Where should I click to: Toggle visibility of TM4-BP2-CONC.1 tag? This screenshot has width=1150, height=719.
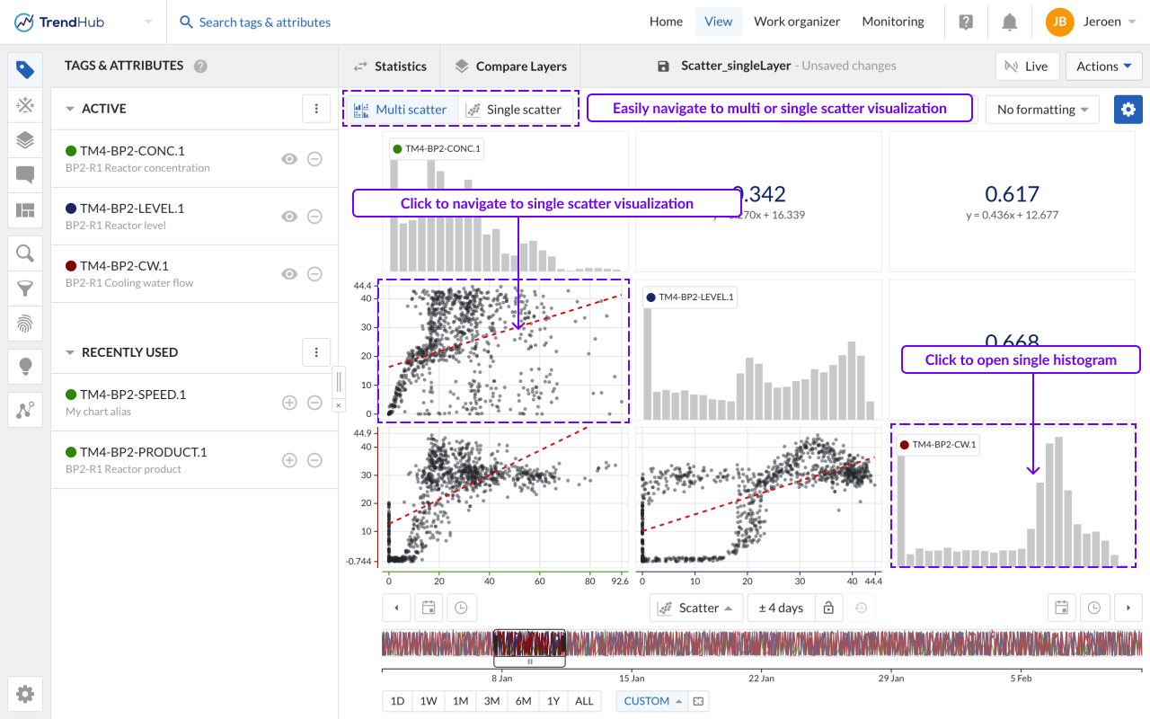[x=288, y=159]
